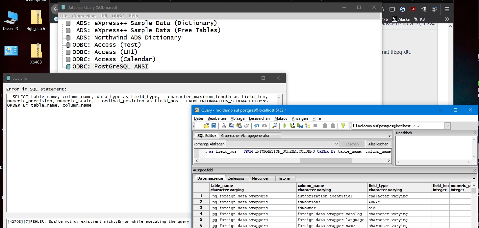Click the field_type column header

tap(400, 188)
